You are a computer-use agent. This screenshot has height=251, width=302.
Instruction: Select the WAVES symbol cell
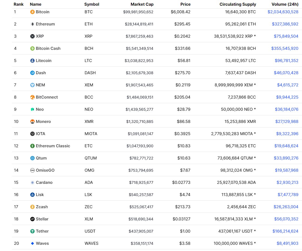(91, 243)
